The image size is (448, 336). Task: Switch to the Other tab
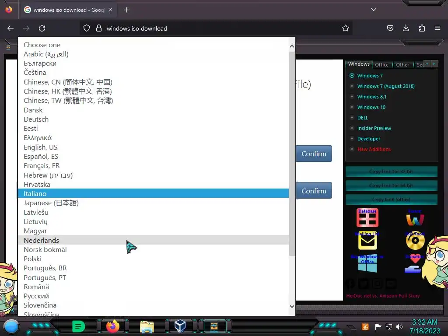tap(402, 65)
